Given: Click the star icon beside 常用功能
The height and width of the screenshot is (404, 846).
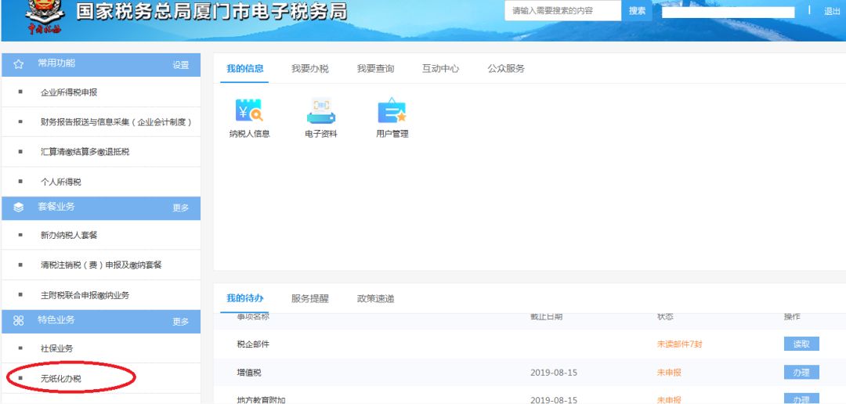Looking at the screenshot, I should pyautogui.click(x=19, y=64).
